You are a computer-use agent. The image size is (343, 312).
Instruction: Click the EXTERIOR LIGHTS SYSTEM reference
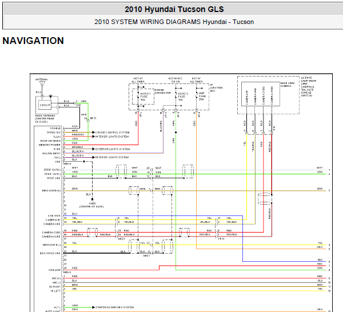[113, 149]
